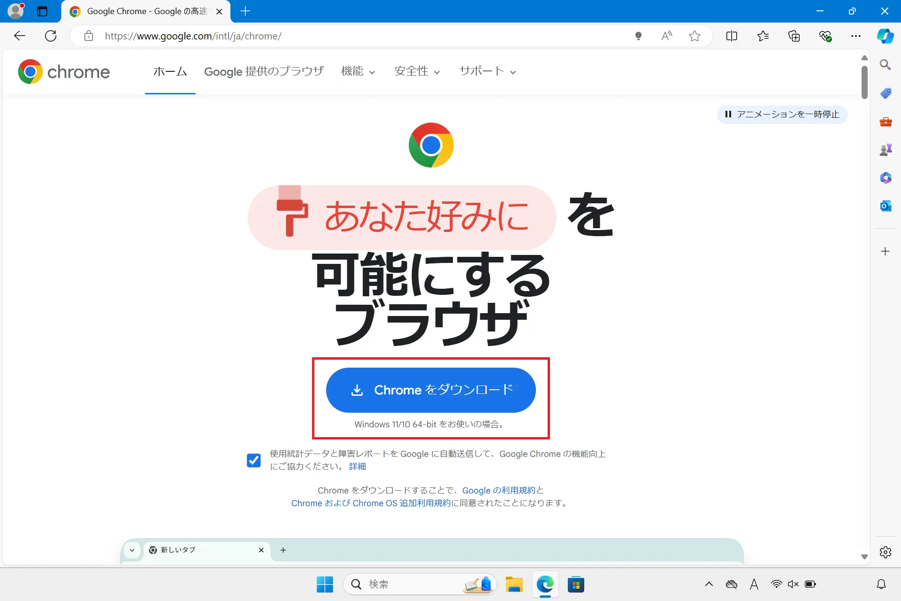
Task: Show hidden system tray icons
Action: [709, 584]
